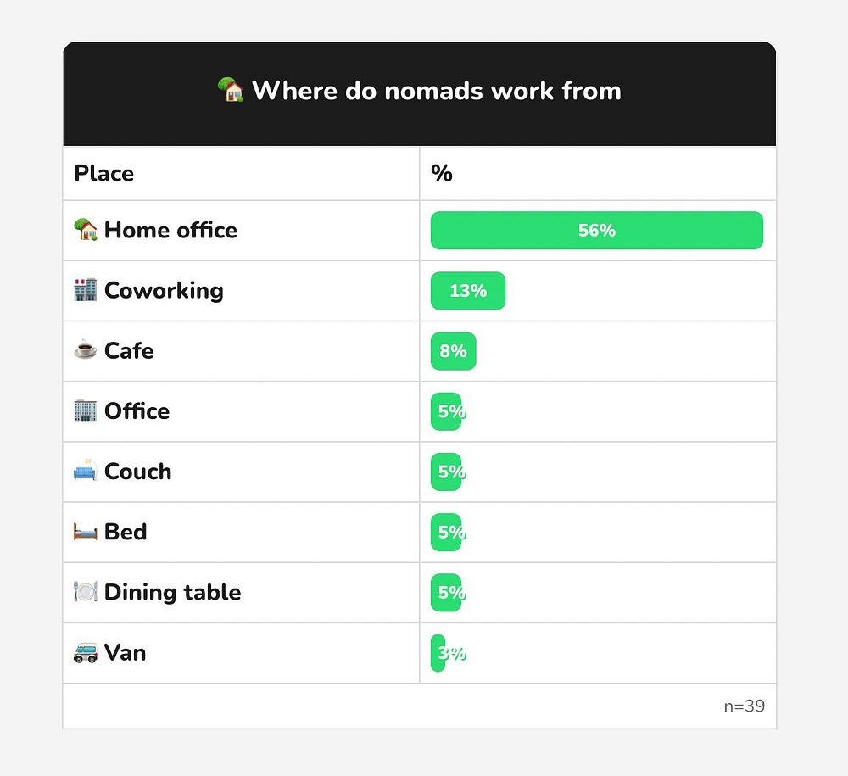Click the n=39 sample size label
Image resolution: width=848 pixels, height=776 pixels.
click(744, 706)
